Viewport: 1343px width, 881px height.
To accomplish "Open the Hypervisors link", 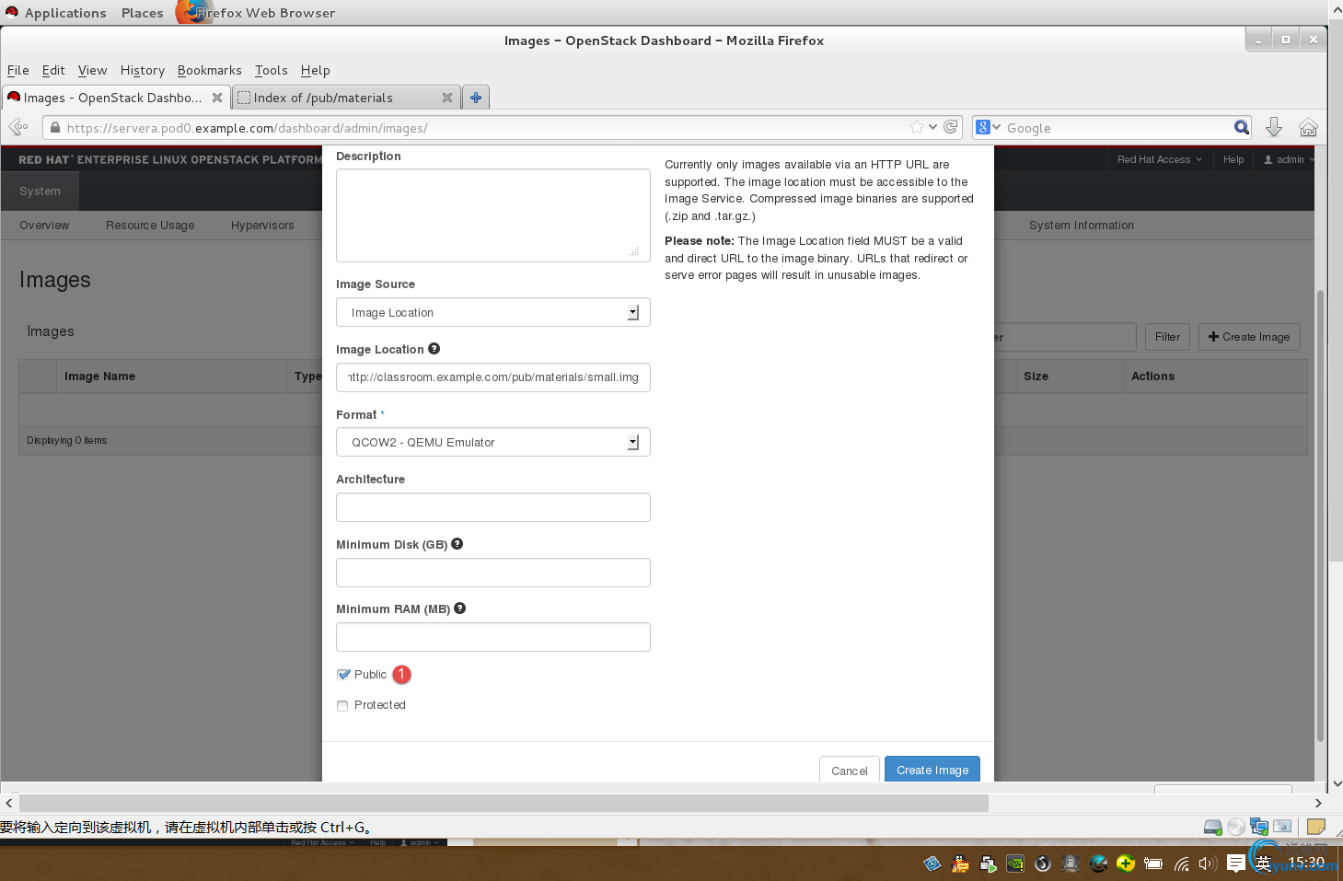I will pos(262,225).
